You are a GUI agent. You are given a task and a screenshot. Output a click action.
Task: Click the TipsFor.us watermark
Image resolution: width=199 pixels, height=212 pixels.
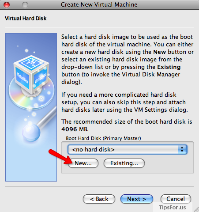pyautogui.click(x=173, y=208)
